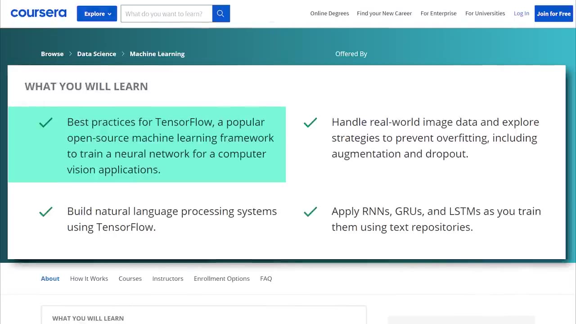
Task: Click the Join for Free button
Action: pyautogui.click(x=553, y=13)
